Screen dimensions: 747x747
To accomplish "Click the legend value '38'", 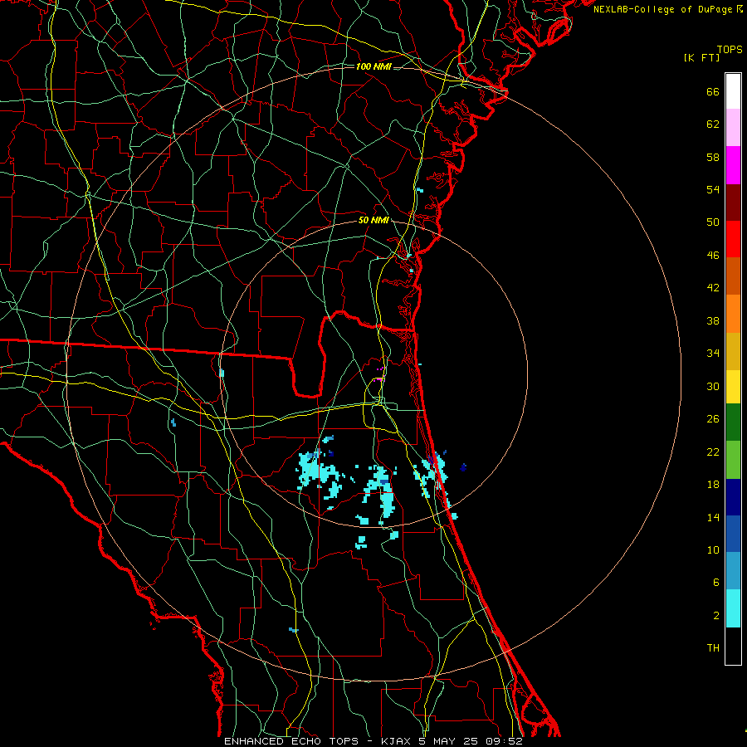I will (713, 321).
